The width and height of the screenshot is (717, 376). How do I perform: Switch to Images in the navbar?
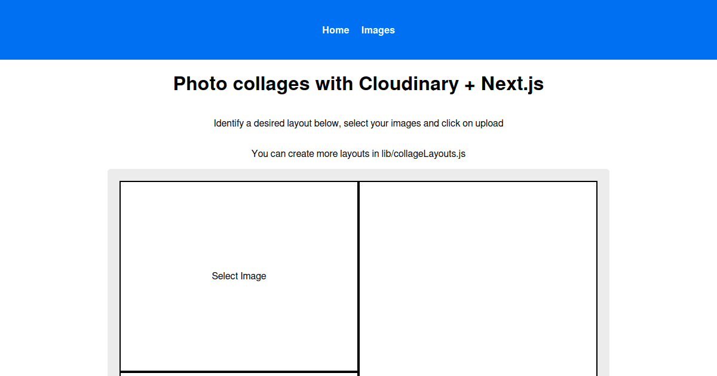378,30
